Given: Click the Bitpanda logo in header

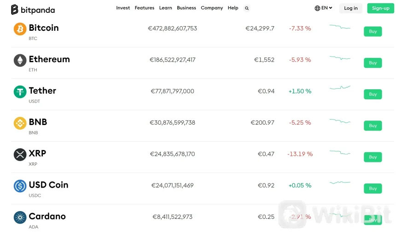Looking at the screenshot, I should point(33,9).
